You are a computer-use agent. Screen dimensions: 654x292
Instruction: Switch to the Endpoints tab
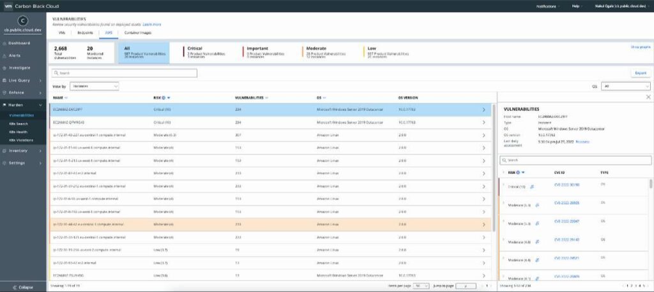(x=85, y=33)
